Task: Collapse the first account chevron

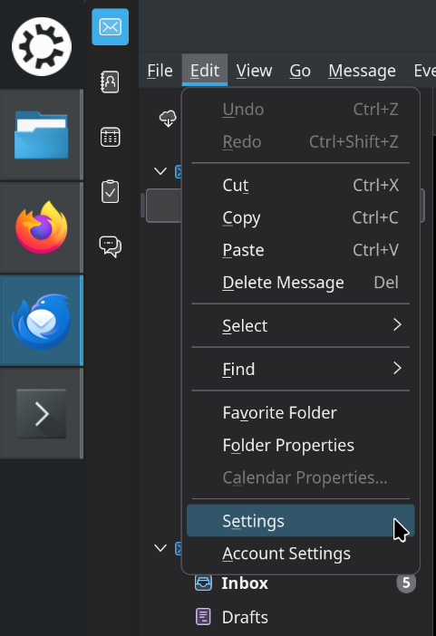Action: click(x=160, y=171)
